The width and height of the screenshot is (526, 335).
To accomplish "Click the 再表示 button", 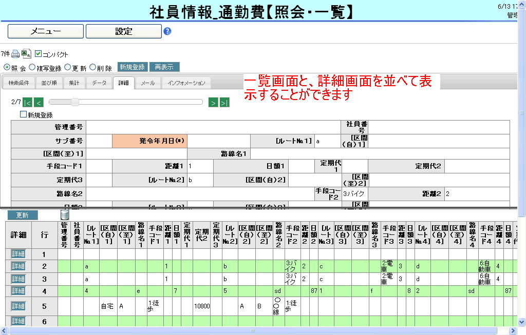I will 164,67.
